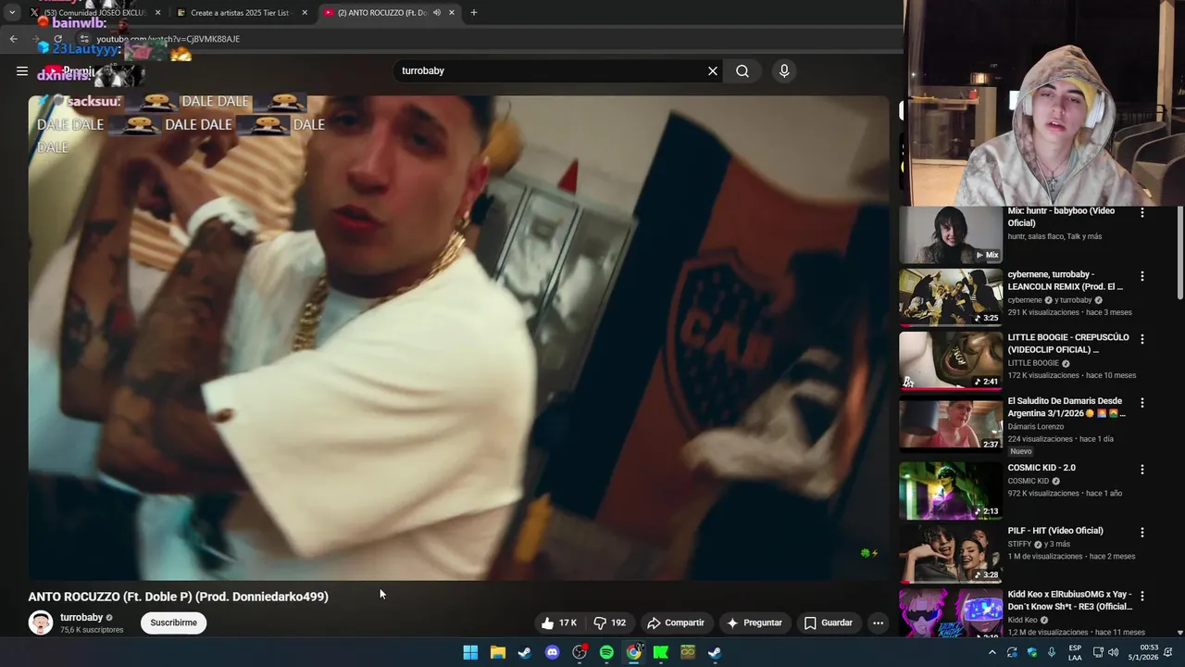
Task: Open the turrobaby channel avatar
Action: pyautogui.click(x=41, y=623)
